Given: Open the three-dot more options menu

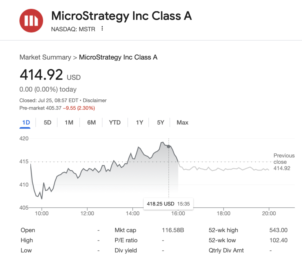Looking at the screenshot, I should pyautogui.click(x=102, y=29).
